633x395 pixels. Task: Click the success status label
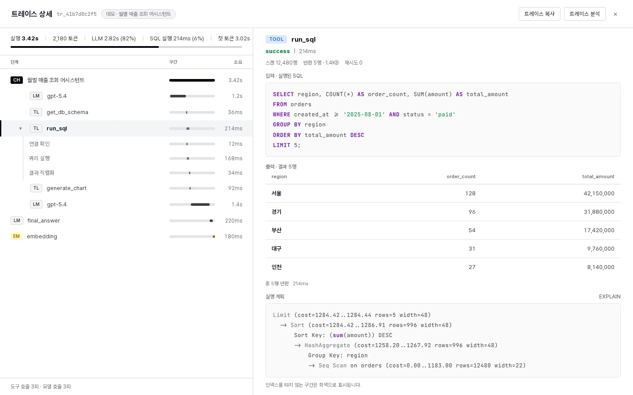tap(278, 51)
